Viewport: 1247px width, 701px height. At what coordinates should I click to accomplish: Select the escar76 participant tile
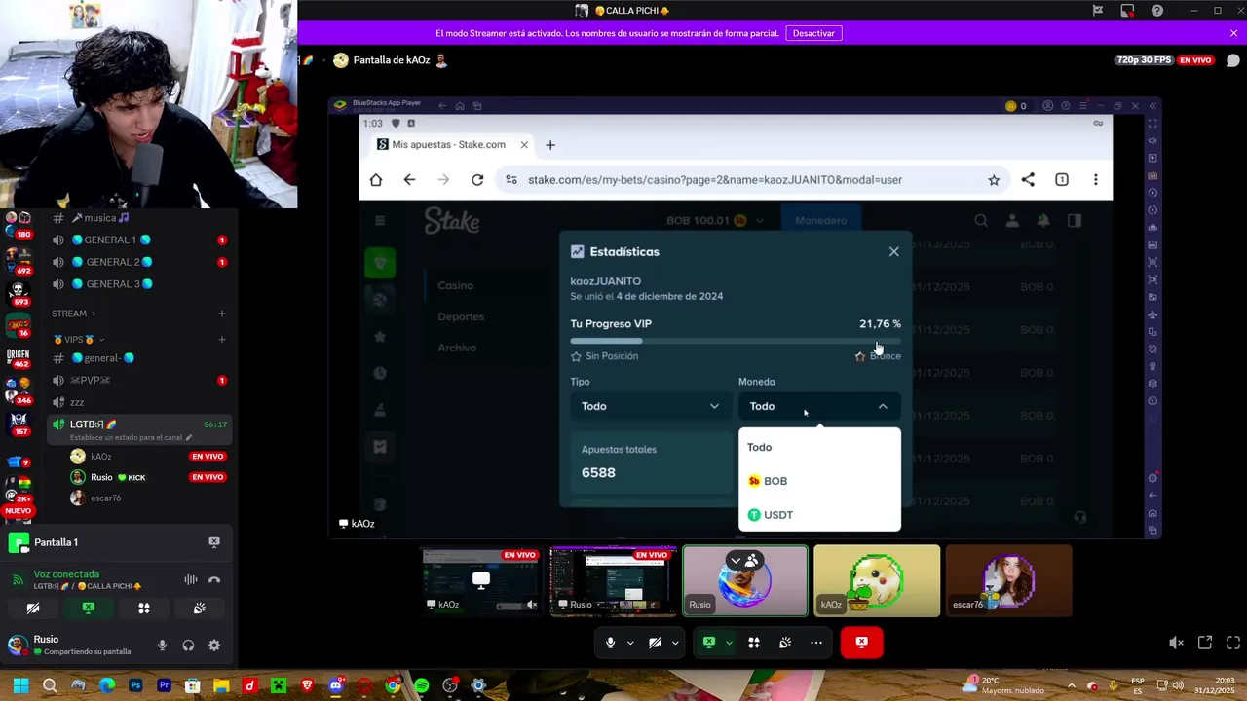(x=1008, y=581)
